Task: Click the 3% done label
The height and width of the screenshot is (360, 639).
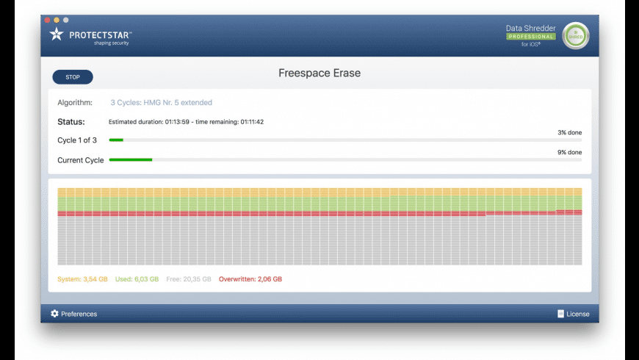Action: pos(569,132)
